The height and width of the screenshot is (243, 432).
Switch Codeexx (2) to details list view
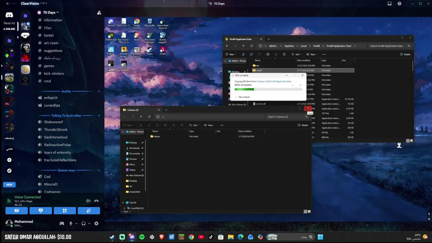point(305,212)
